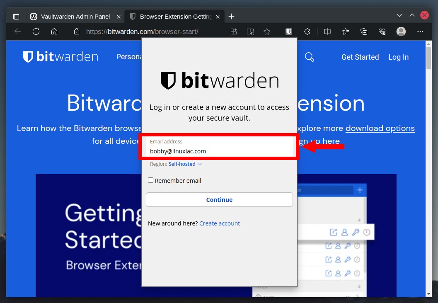This screenshot has width=438, height=303.
Task: Open the Favorites list
Action: click(x=346, y=32)
